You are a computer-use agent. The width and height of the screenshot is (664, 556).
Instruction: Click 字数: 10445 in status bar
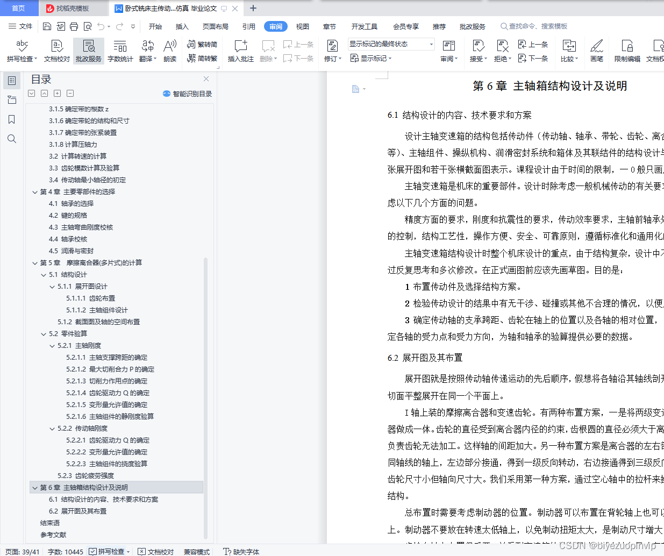tap(66, 552)
